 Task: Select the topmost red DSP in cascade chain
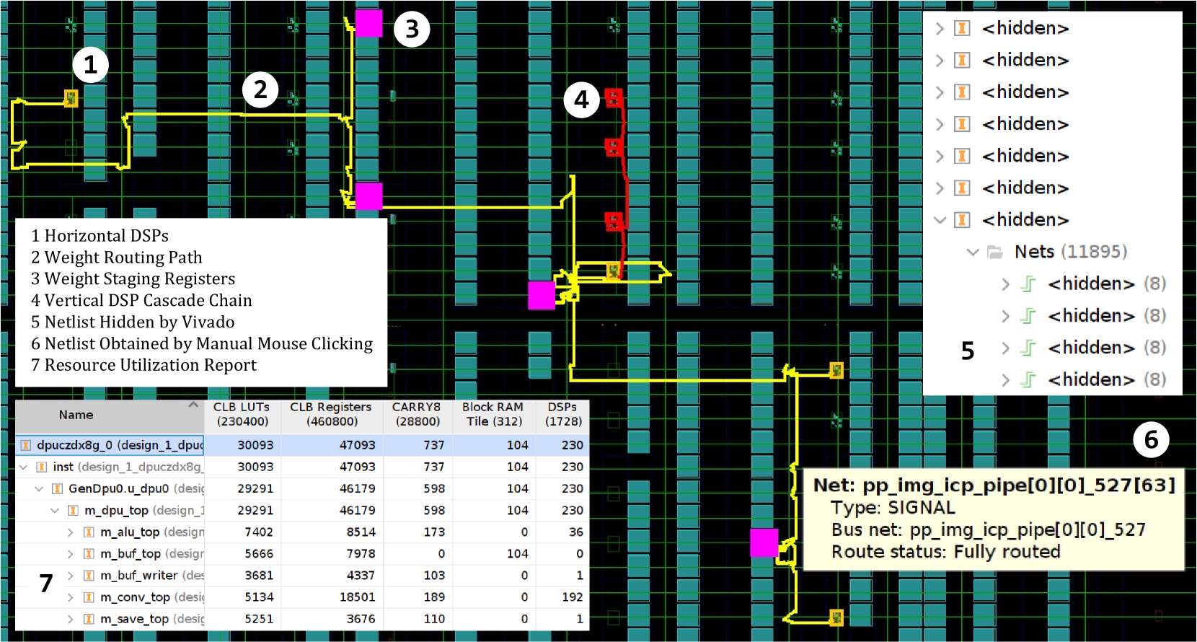click(614, 97)
